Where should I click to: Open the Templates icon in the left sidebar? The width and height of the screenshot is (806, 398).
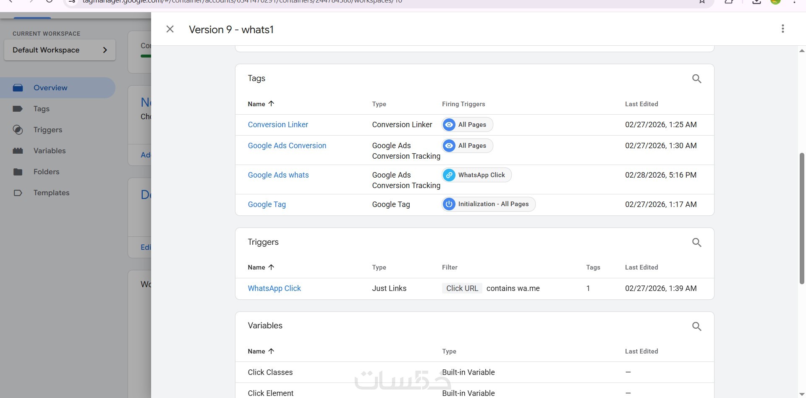tap(18, 193)
